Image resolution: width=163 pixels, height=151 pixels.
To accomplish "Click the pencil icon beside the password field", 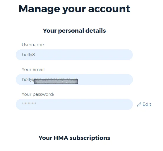I will pos(139,104).
